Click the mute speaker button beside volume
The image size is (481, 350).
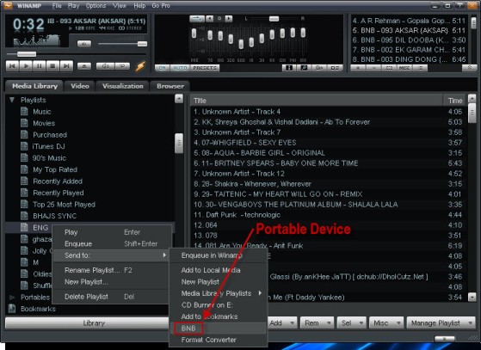(x=84, y=44)
